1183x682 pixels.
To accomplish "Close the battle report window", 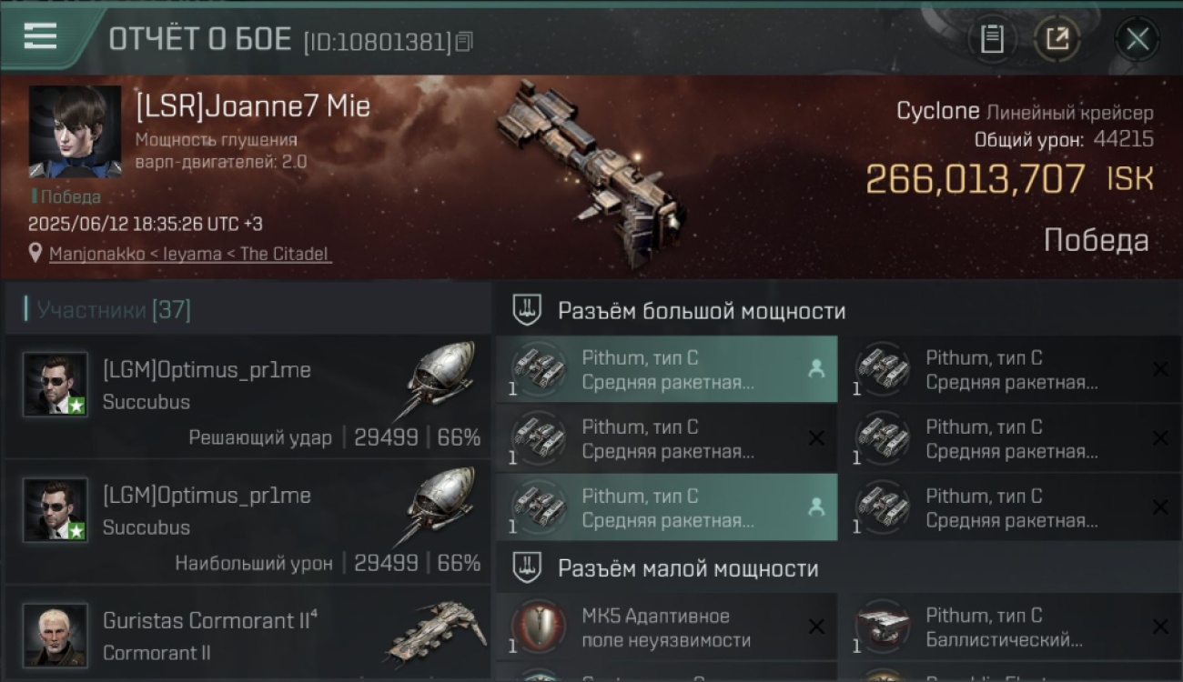I will point(1137,39).
